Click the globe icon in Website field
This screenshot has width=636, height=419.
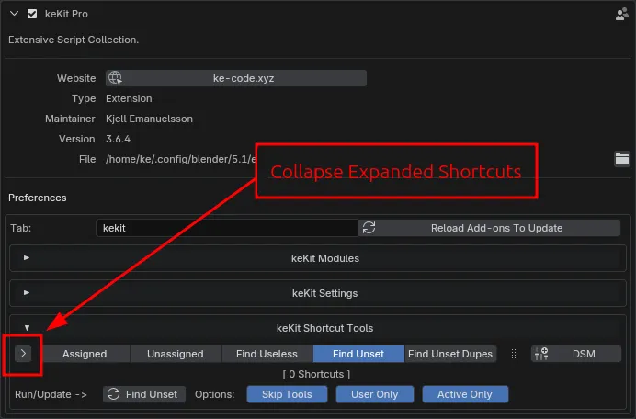[x=115, y=78]
